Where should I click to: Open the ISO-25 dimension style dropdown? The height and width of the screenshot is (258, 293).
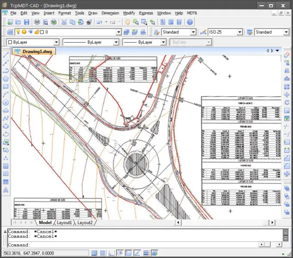240,32
